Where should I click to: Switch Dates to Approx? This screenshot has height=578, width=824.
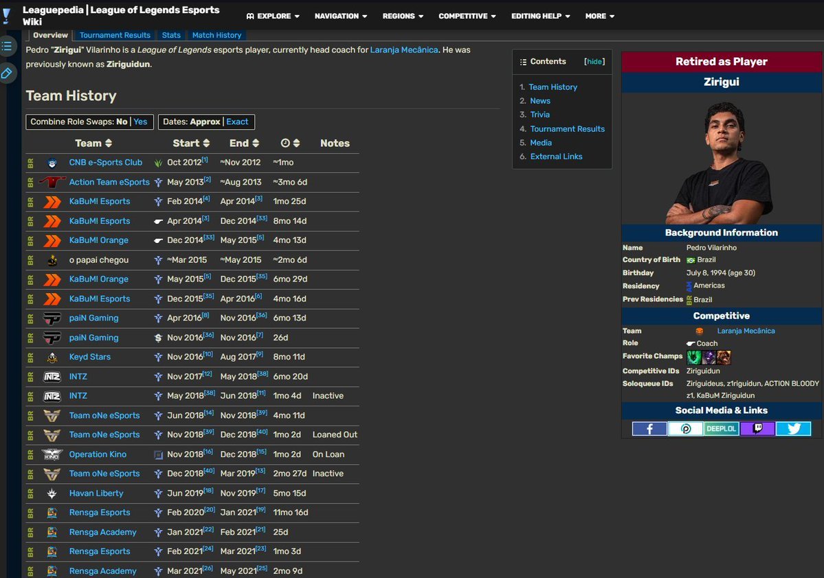click(x=205, y=122)
